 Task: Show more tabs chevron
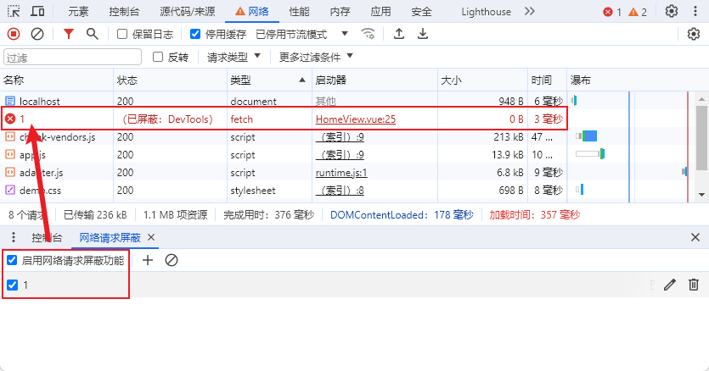tap(530, 11)
